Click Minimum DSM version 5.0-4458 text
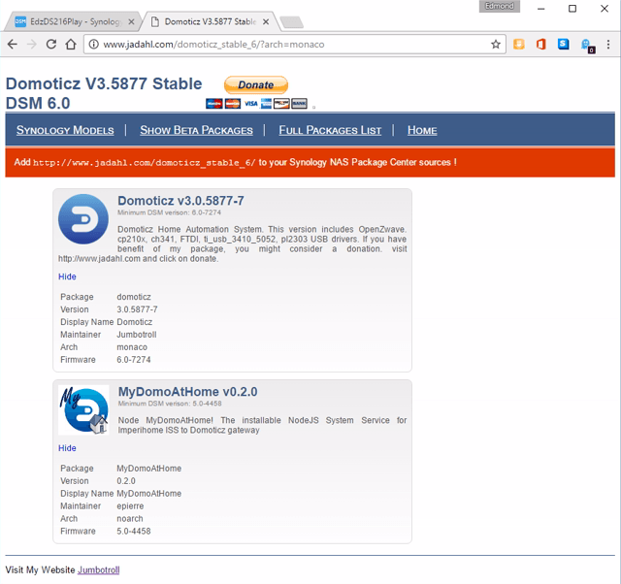 170,404
